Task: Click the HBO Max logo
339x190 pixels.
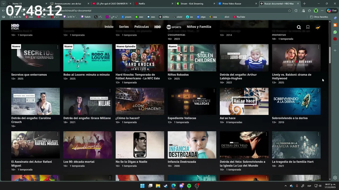Action: 15,27
